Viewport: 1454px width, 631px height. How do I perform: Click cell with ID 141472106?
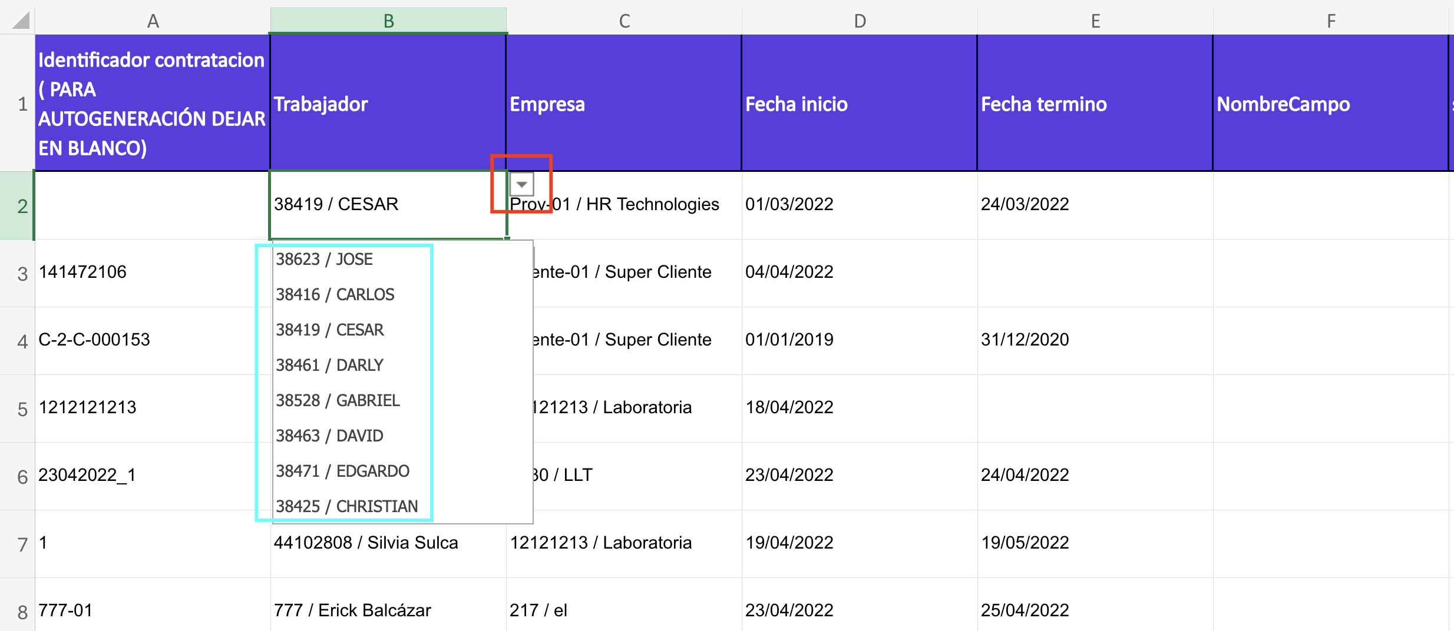153,273
